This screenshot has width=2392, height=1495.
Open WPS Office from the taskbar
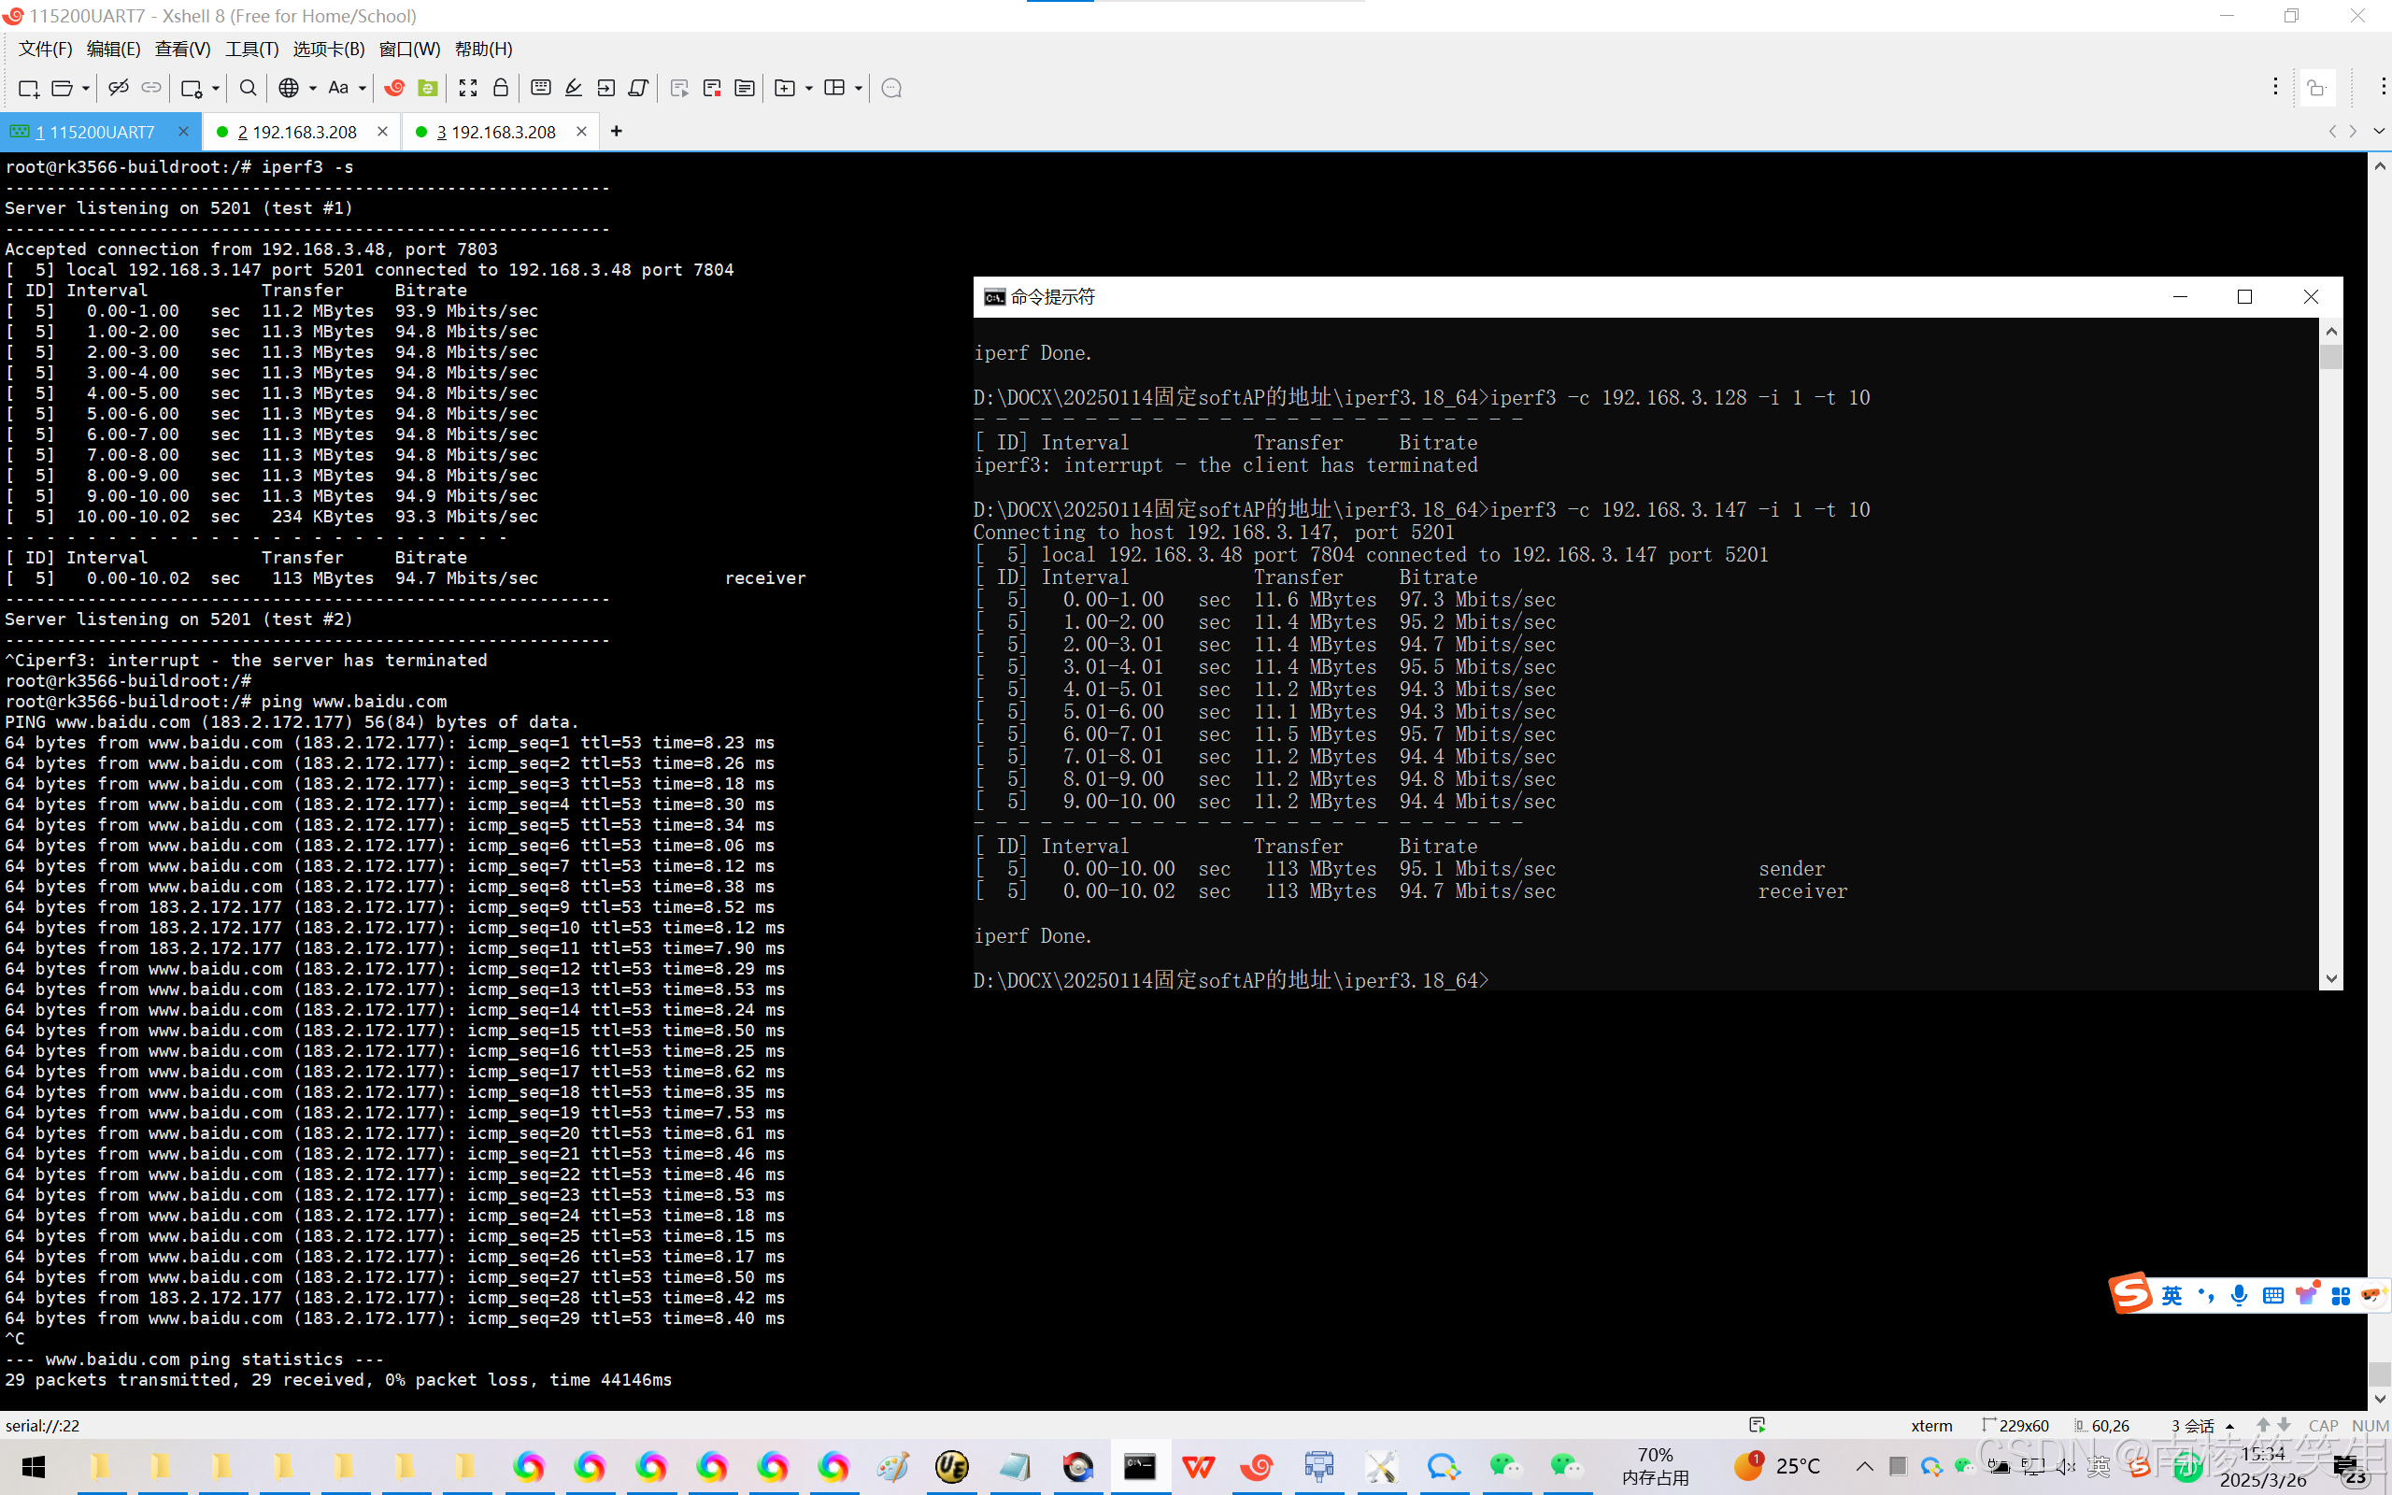click(x=1198, y=1466)
